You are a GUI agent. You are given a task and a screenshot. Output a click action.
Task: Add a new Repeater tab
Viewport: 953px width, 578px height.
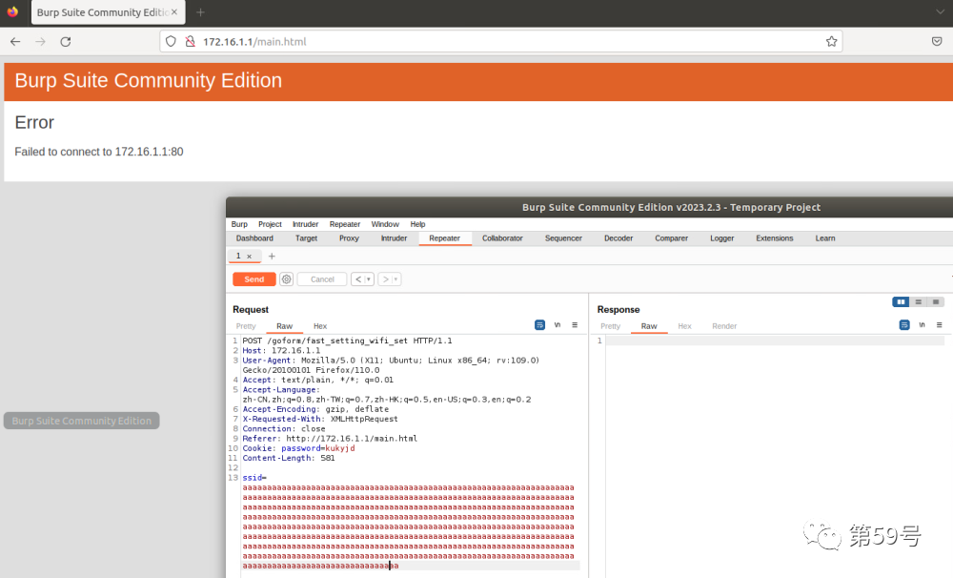pyautogui.click(x=272, y=257)
